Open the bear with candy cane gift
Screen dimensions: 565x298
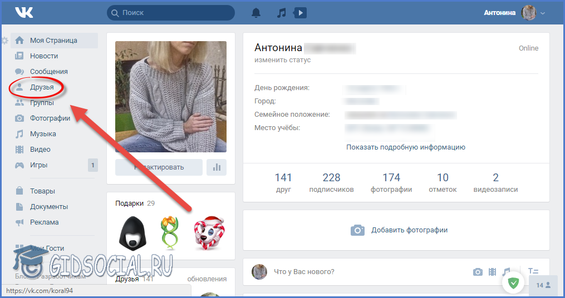click(x=209, y=233)
